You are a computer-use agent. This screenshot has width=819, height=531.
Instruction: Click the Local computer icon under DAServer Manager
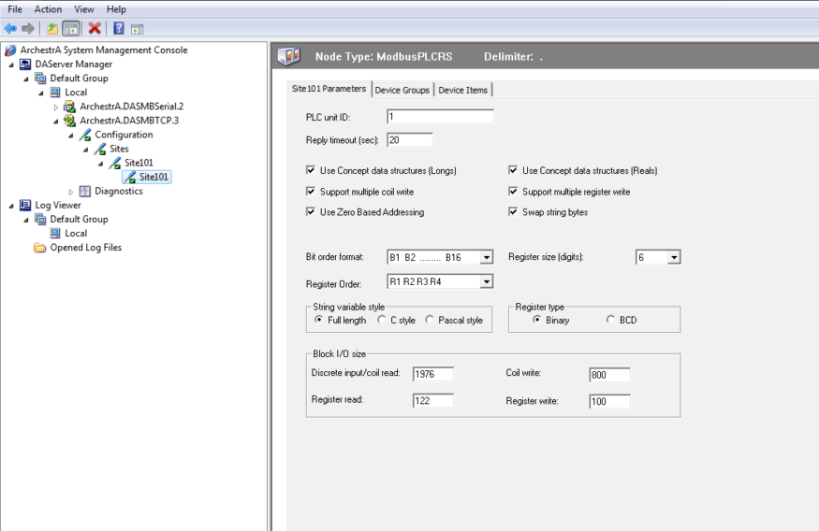(55, 93)
